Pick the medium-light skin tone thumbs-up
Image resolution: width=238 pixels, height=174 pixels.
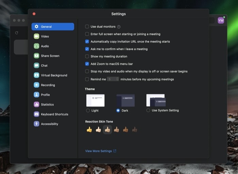tap(107, 129)
